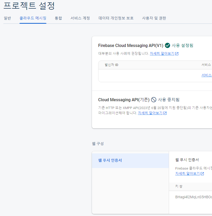The height and width of the screenshot is (216, 212).
Task: Click the 사용 중지됨 status label
Action: (x=169, y=100)
